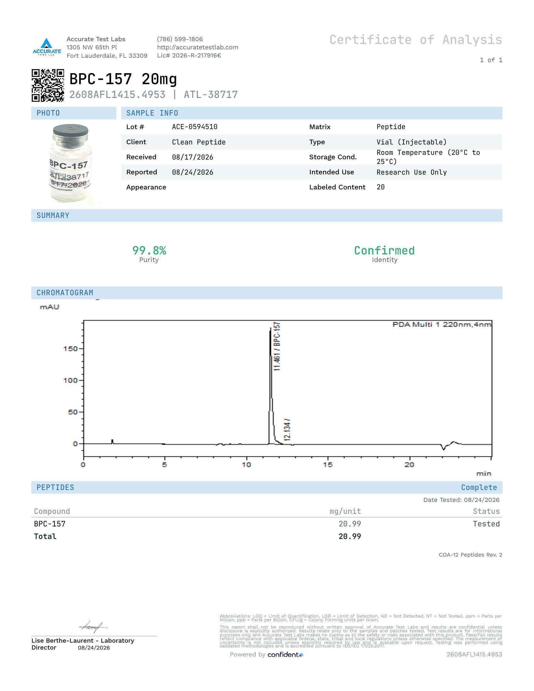Select the 'Tested' status cell
The width and height of the screenshot is (534, 691).
pyautogui.click(x=486, y=524)
